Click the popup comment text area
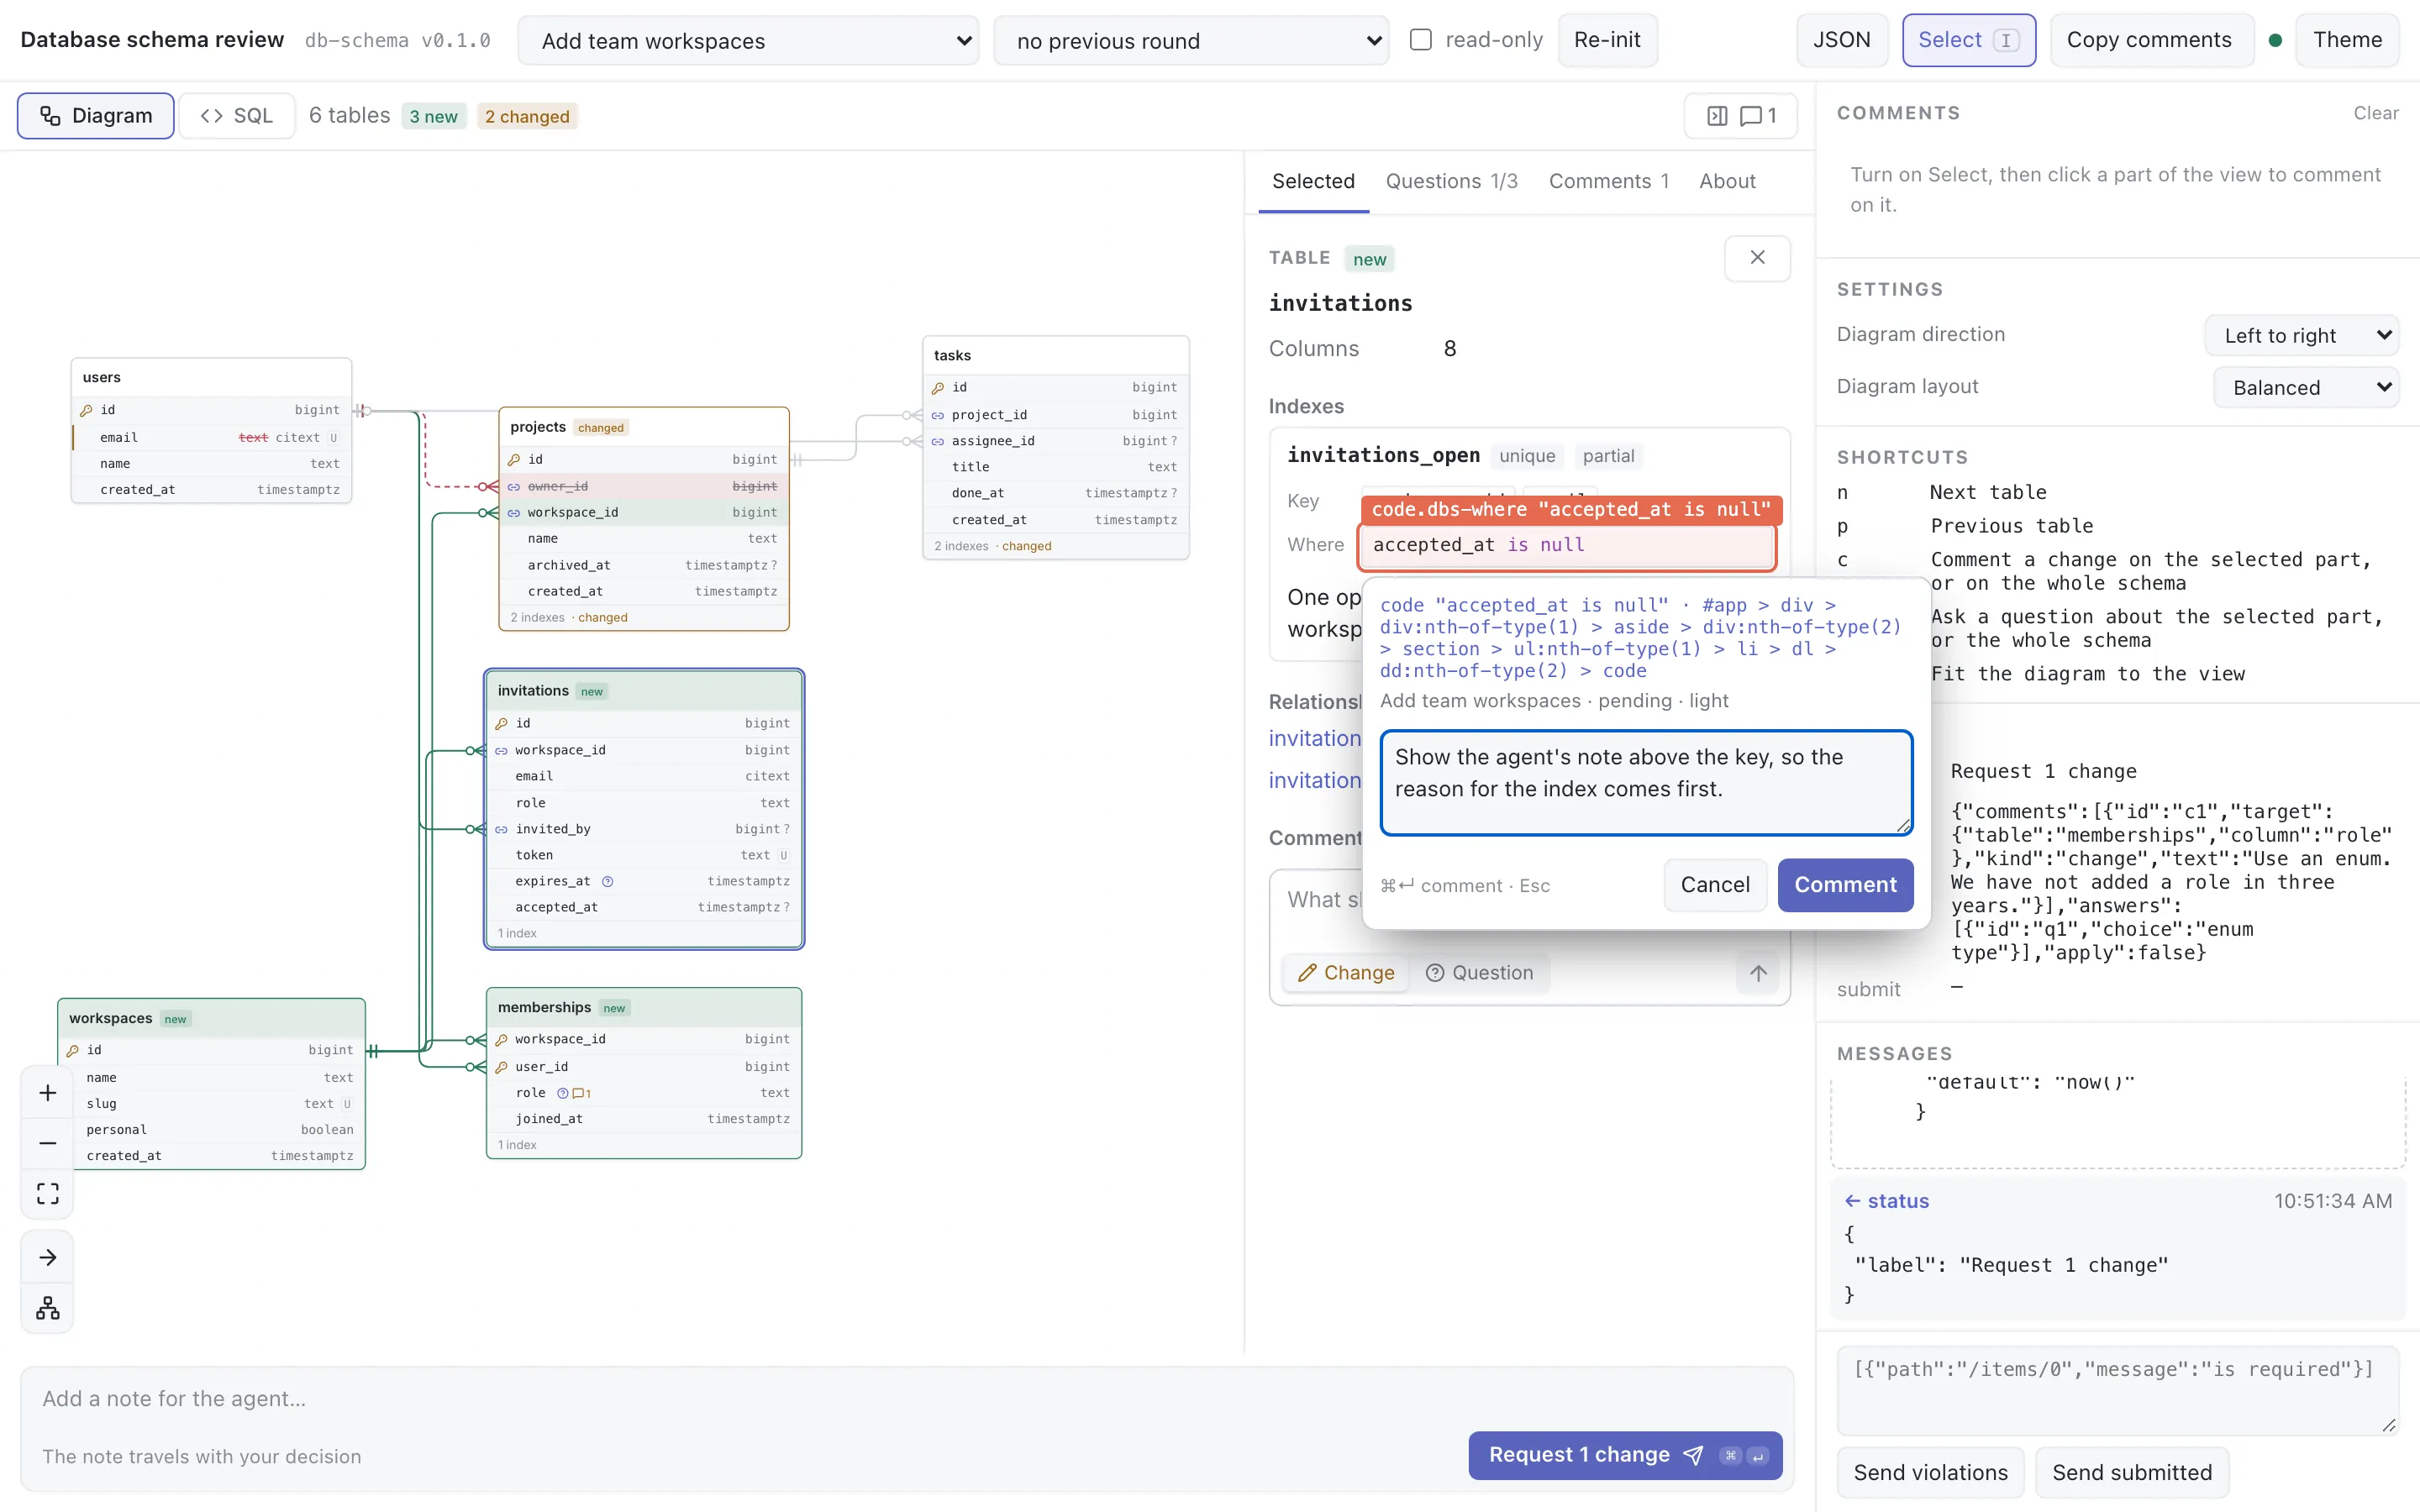Viewport: 2420px width, 1512px height. tap(1646, 783)
